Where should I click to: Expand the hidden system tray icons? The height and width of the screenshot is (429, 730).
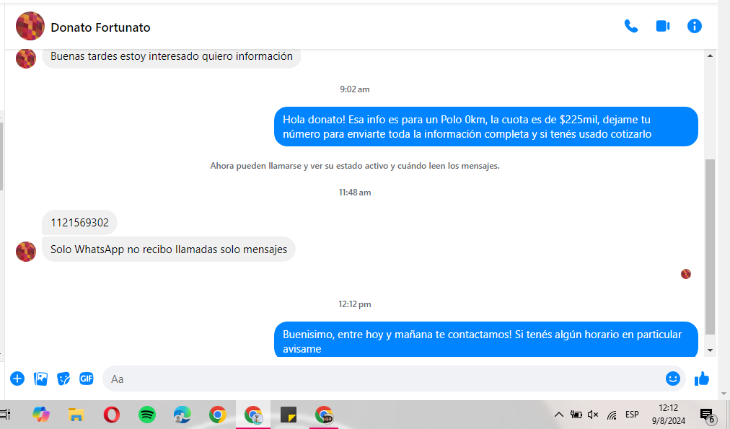coord(558,415)
